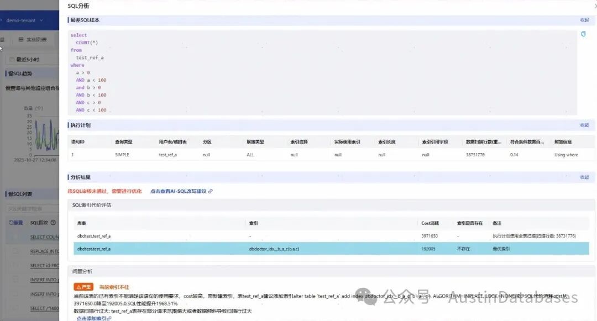This screenshot has height=321, width=597.
Task: Collapse the 执行计划 section
Action: [x=584, y=125]
